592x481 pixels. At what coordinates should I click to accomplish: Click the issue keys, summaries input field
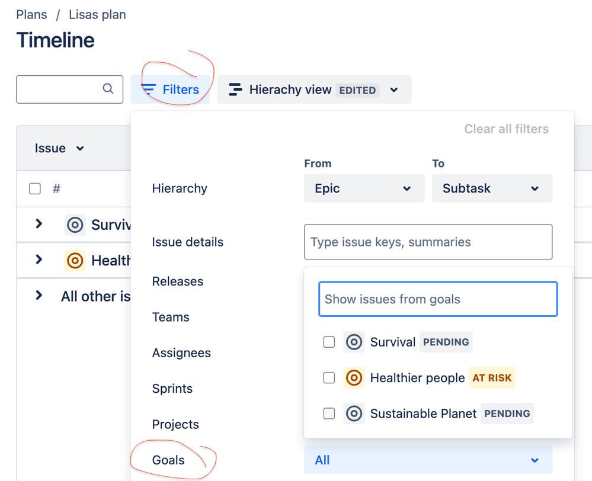[428, 242]
